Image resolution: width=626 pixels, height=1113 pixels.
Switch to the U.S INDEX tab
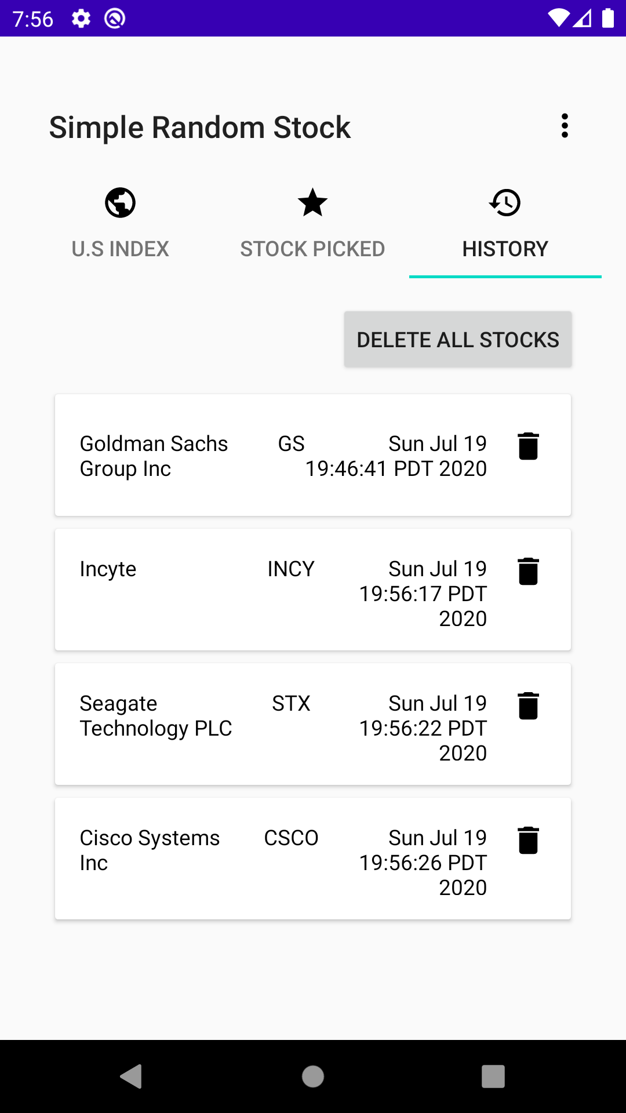pyautogui.click(x=121, y=249)
